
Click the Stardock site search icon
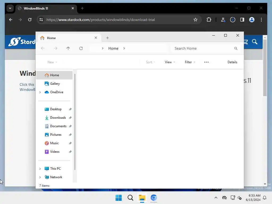point(255,42)
